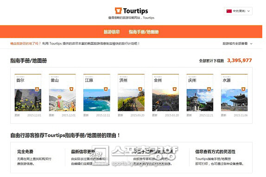Open the 中文(简体) language dropdown

[x=238, y=11]
